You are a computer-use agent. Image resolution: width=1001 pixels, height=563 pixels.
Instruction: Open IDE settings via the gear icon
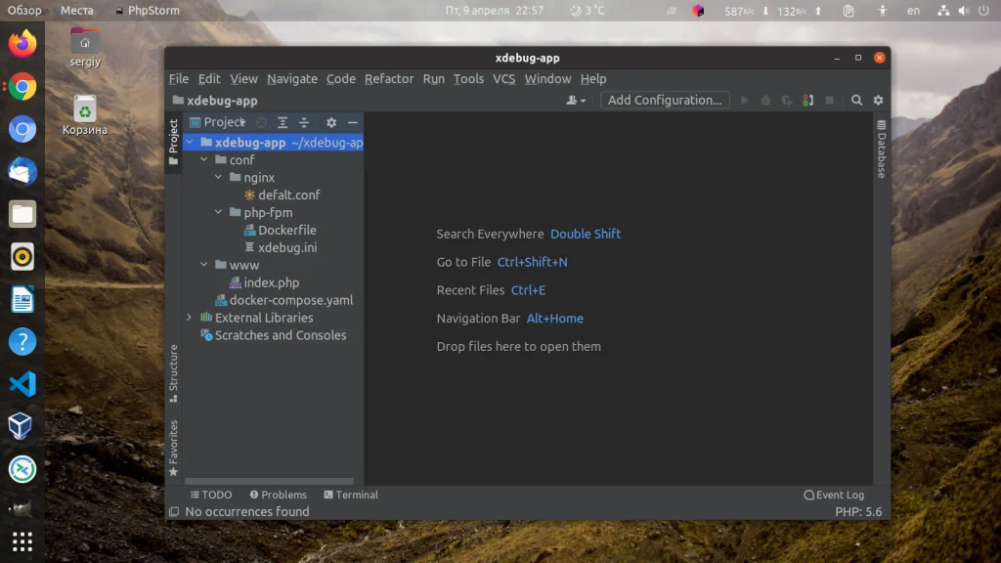[x=878, y=100]
